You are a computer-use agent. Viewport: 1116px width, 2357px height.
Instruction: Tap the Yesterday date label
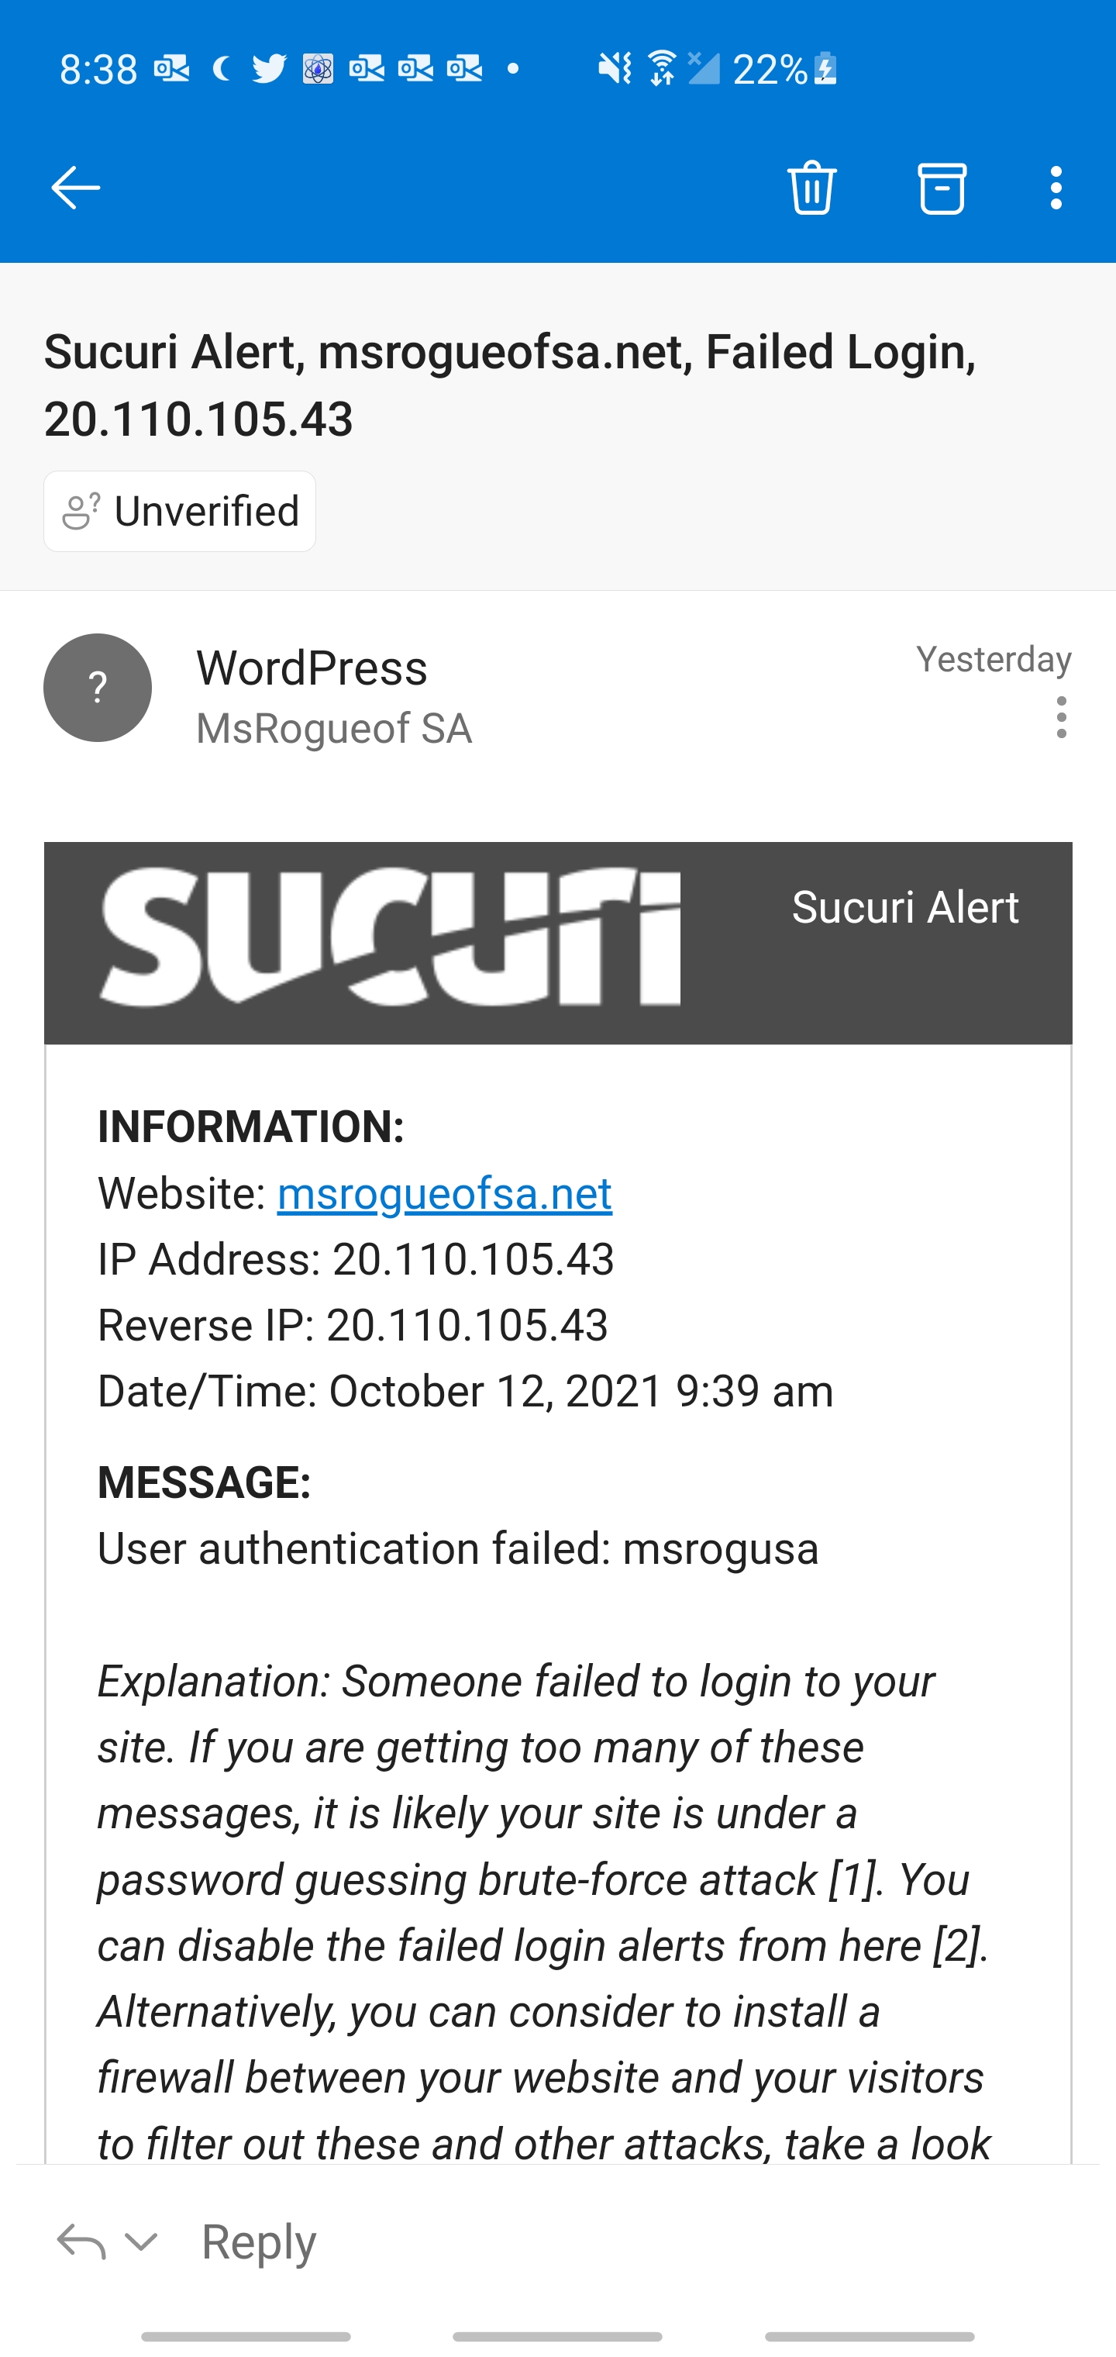point(994,660)
